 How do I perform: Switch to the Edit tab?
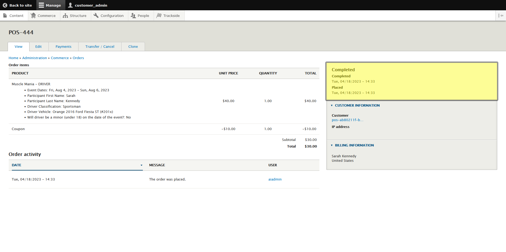point(38,47)
